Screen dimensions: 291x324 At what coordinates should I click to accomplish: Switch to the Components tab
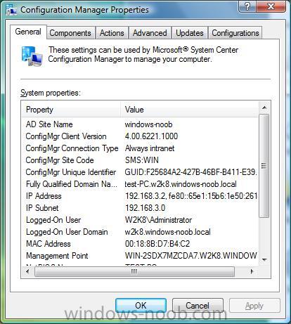70,33
